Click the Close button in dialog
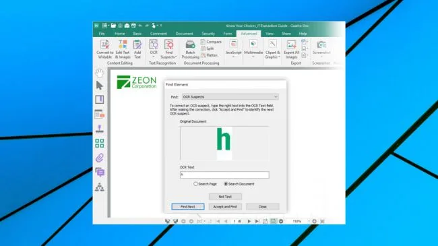 click(x=262, y=207)
